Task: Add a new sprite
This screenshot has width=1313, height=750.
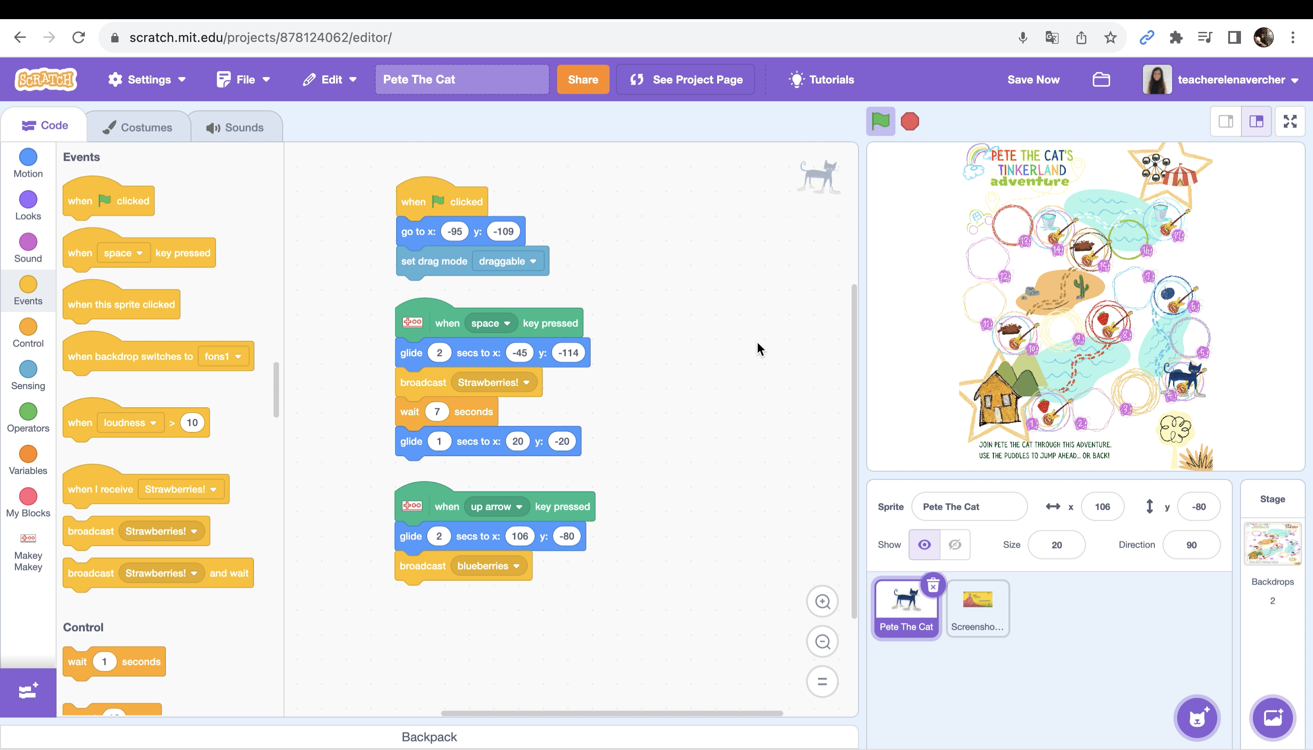Action: 1197,718
